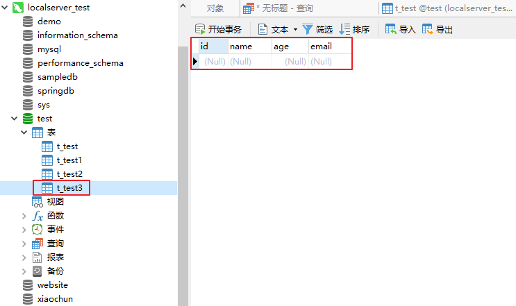Viewport: 516px width, 306px height.
Task: Select the t_test table icon
Action: [47, 146]
